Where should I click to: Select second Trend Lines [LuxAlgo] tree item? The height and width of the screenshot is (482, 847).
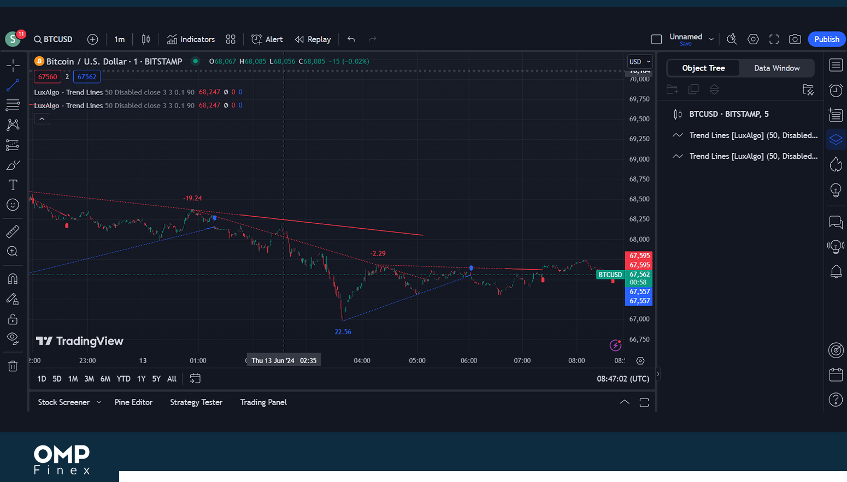[x=740, y=156]
